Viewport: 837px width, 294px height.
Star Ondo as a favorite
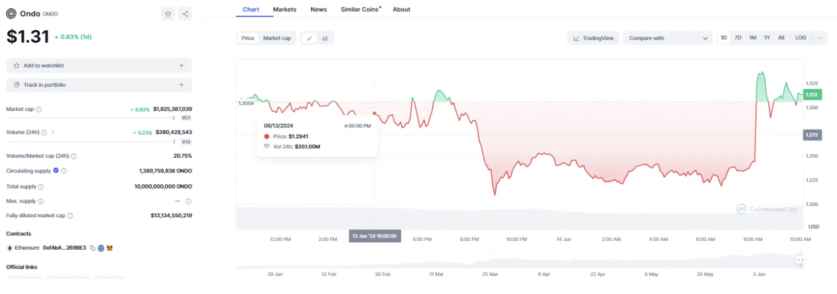pyautogui.click(x=168, y=14)
